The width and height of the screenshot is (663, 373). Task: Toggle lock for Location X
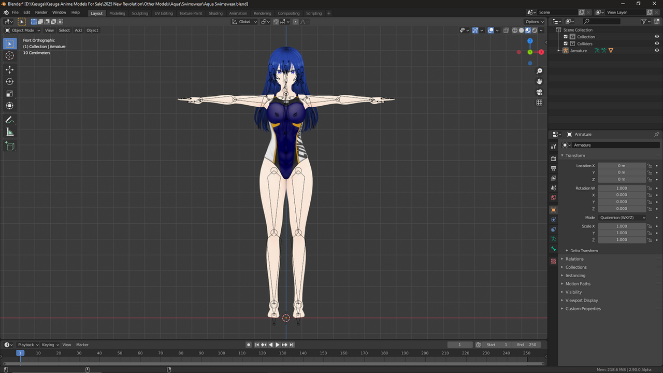[x=650, y=166]
